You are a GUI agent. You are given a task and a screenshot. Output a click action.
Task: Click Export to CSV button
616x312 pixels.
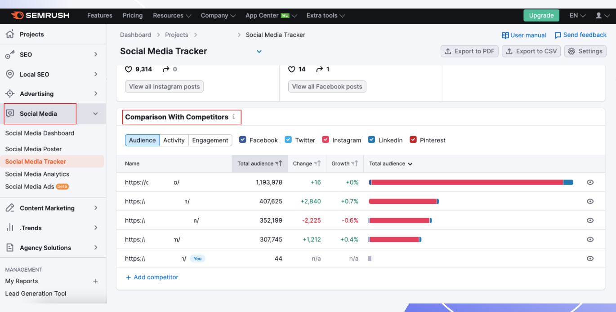531,51
